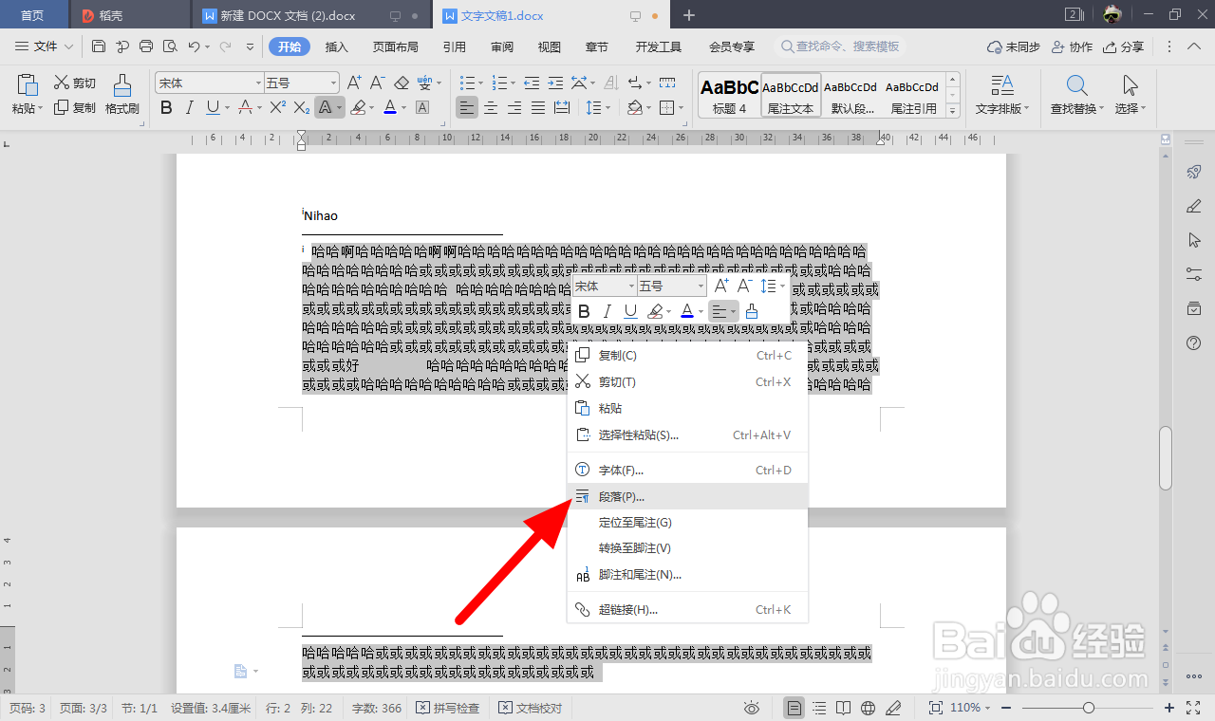
Task: Choose 复制(C) in the context menu
Action: pos(688,356)
